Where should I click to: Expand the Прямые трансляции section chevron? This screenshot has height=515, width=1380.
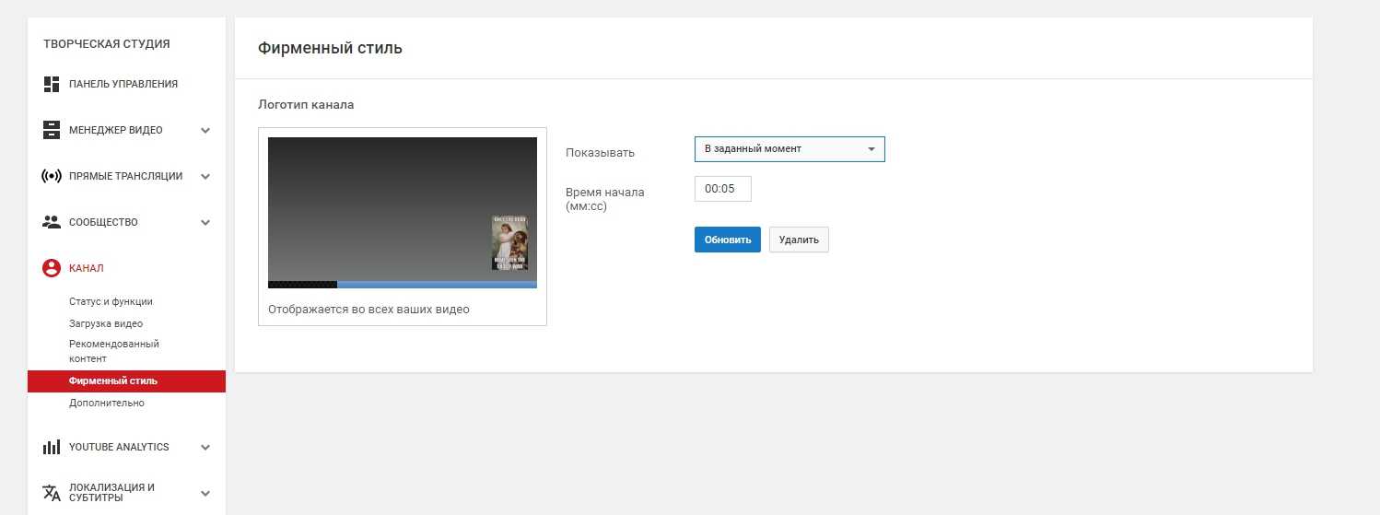point(205,177)
